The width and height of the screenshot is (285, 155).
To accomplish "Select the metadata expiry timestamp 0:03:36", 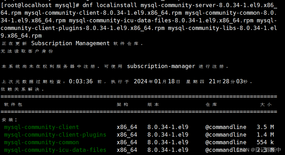I will (81, 81).
